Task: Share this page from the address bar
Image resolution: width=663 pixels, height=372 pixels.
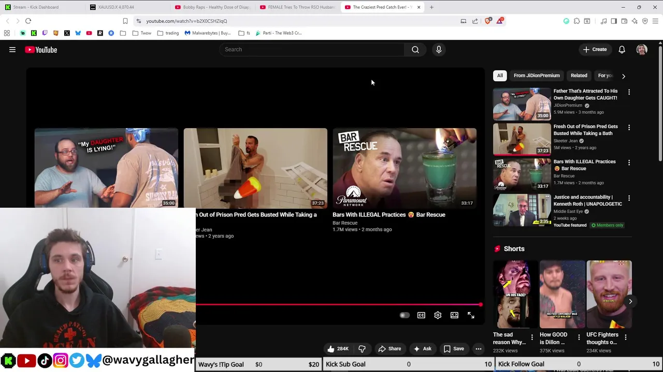Action: 475,21
